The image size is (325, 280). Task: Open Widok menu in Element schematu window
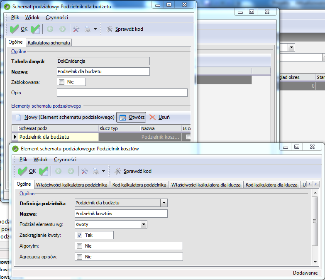(x=41, y=160)
